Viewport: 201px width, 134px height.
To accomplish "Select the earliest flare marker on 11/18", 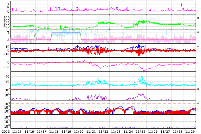I will tap(50, 8).
